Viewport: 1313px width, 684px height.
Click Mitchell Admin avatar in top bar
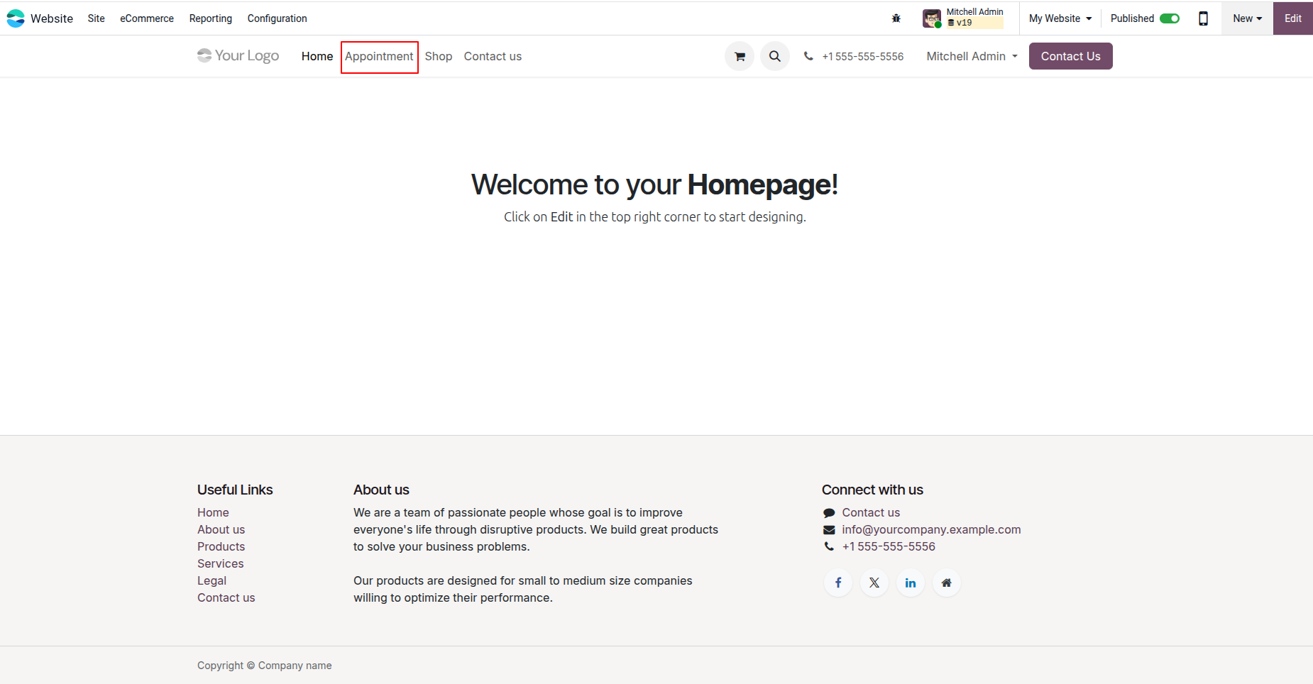click(x=932, y=18)
